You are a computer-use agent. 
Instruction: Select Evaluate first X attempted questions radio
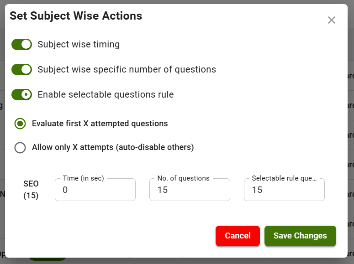coord(20,124)
